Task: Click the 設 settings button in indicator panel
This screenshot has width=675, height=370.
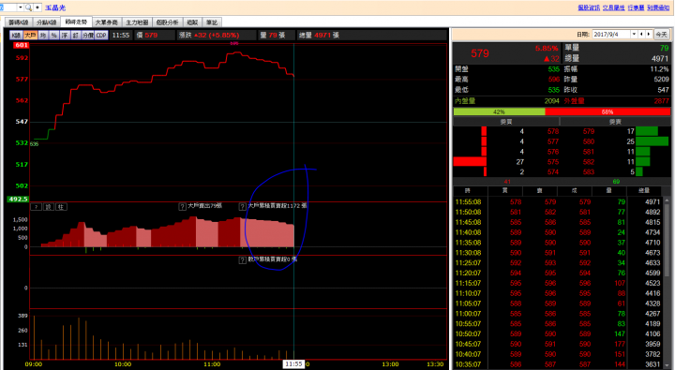Action: point(49,207)
